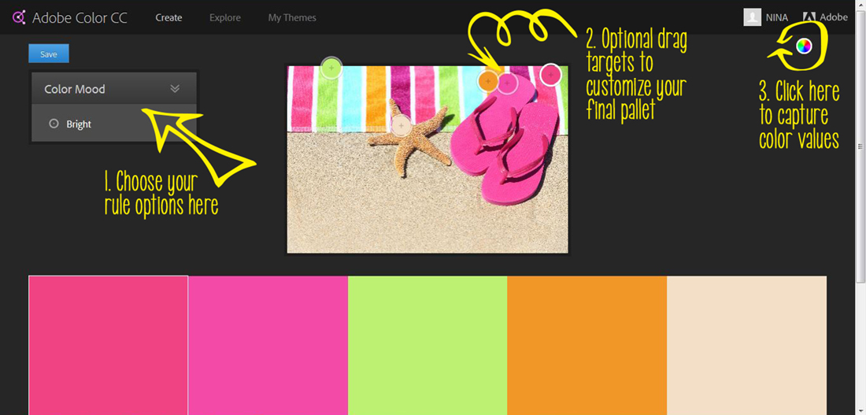Click the beach flip-flops image
Image resolution: width=866 pixels, height=415 pixels.
[427, 160]
